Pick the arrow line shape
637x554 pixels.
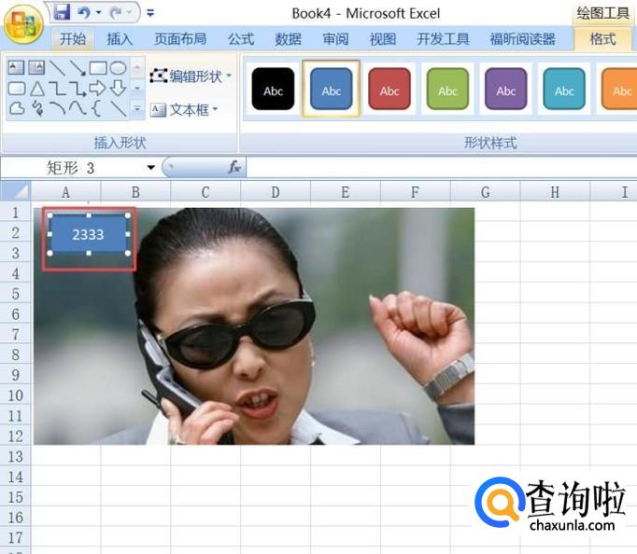click(78, 68)
